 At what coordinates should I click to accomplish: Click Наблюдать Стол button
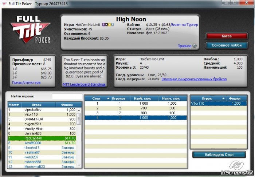[x=219, y=154]
